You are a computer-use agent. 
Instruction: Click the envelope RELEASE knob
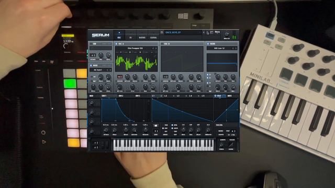[x=146, y=130]
